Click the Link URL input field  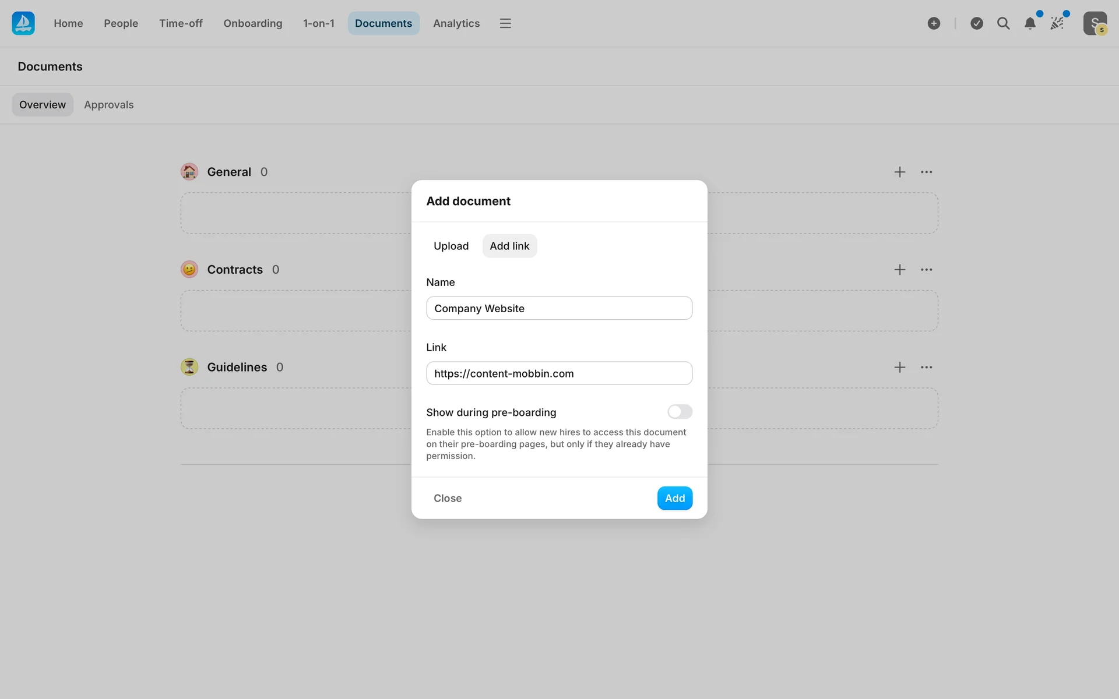[559, 373]
